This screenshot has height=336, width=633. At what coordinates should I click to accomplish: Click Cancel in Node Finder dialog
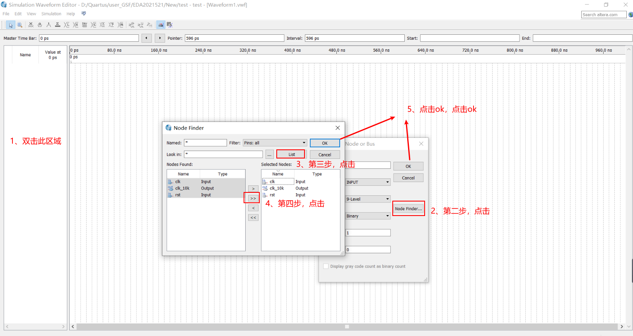[x=325, y=155]
